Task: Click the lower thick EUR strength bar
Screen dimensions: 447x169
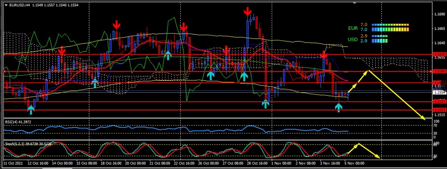Action: click(390, 30)
